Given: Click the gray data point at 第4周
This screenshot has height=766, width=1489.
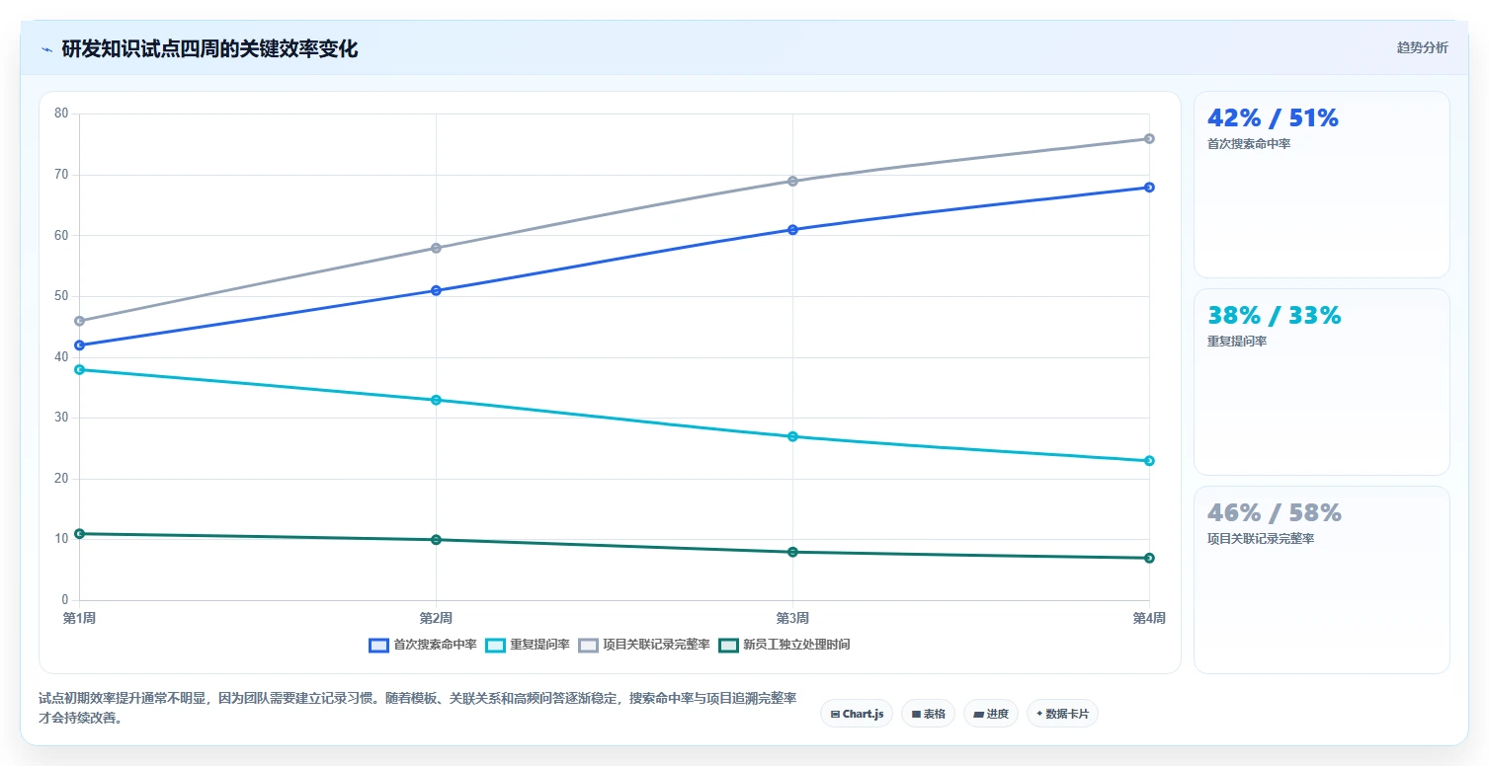Looking at the screenshot, I should coord(1149,138).
